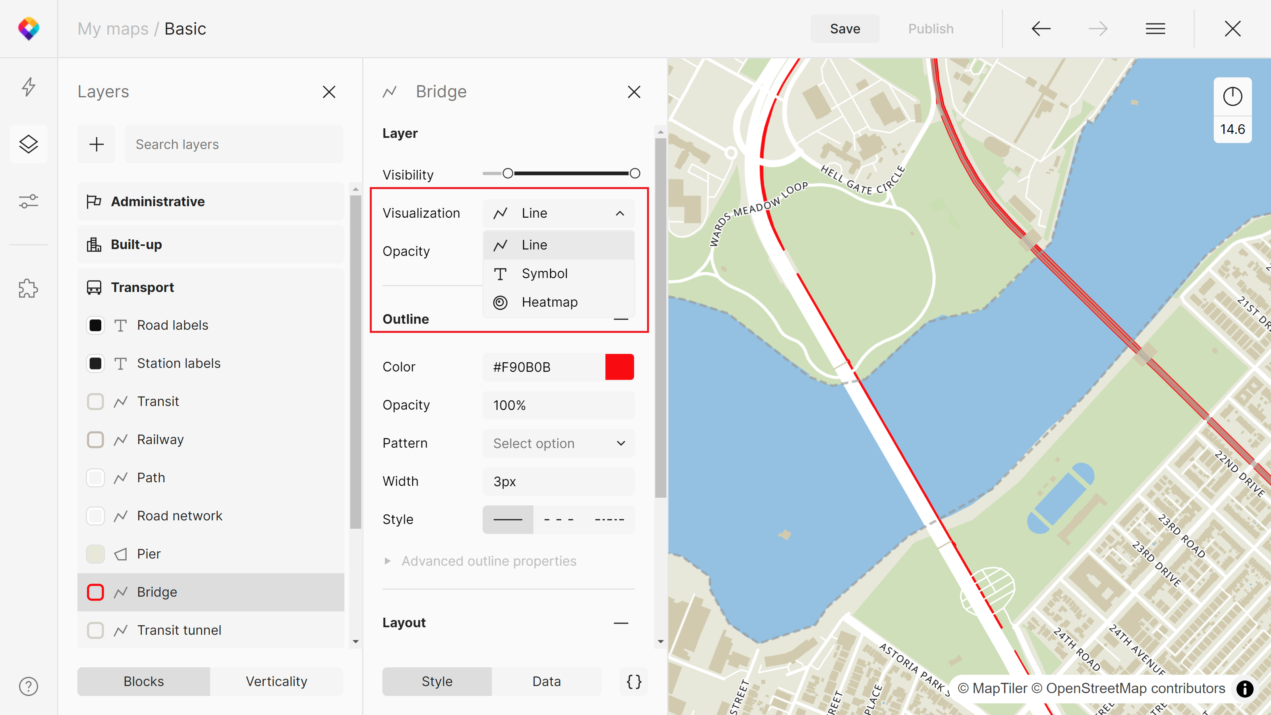1271x715 pixels.
Task: Click the Search layers input field
Action: click(234, 144)
